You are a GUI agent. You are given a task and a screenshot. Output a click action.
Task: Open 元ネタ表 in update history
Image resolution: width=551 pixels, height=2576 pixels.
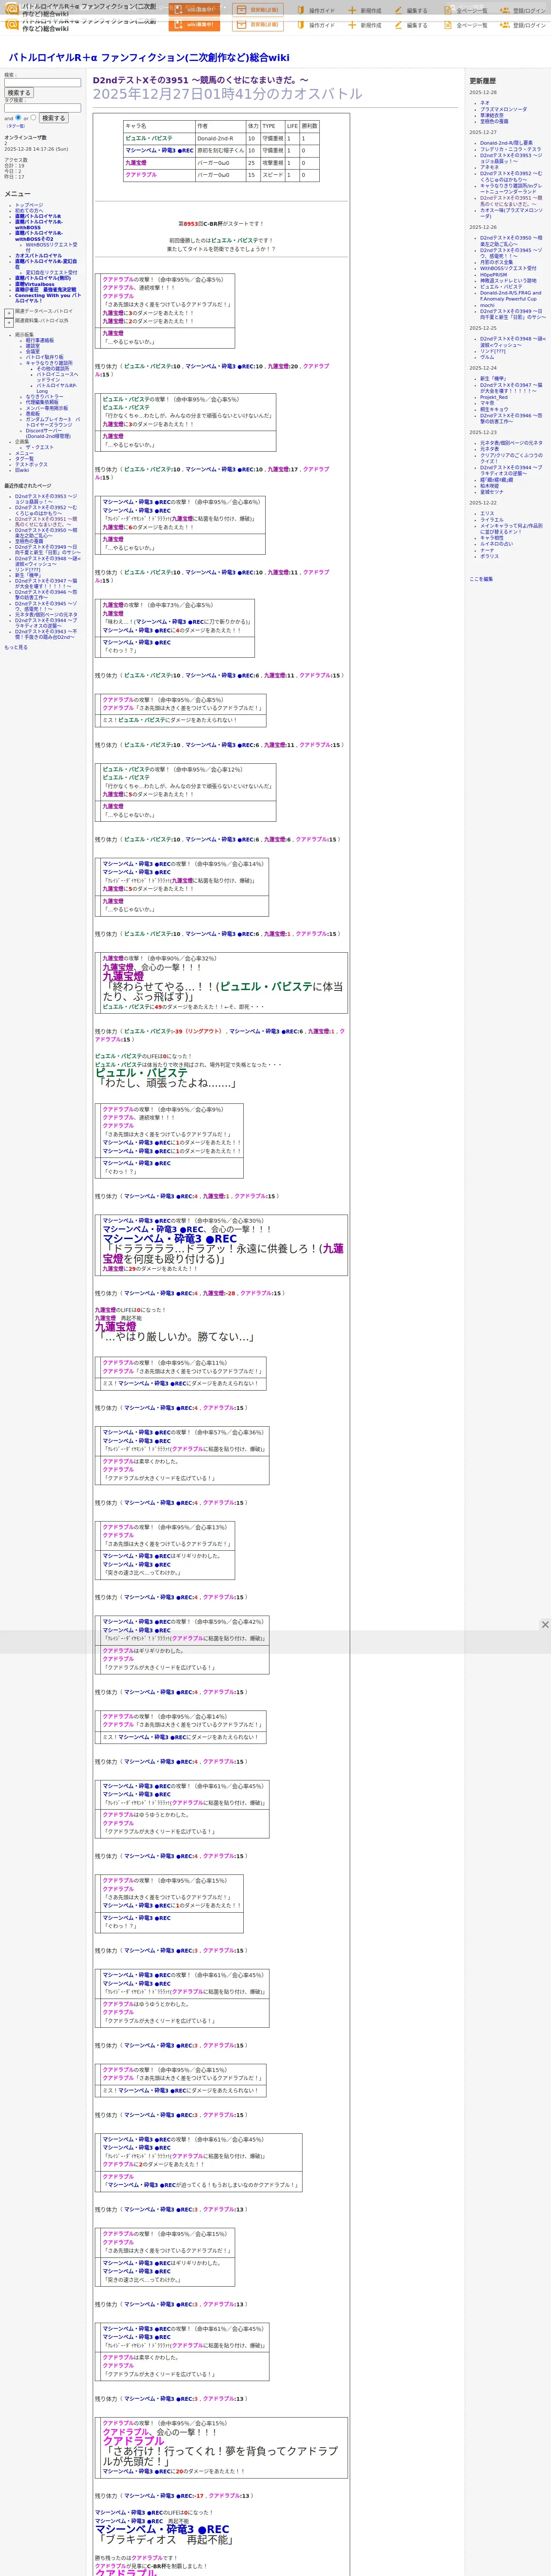[x=489, y=449]
